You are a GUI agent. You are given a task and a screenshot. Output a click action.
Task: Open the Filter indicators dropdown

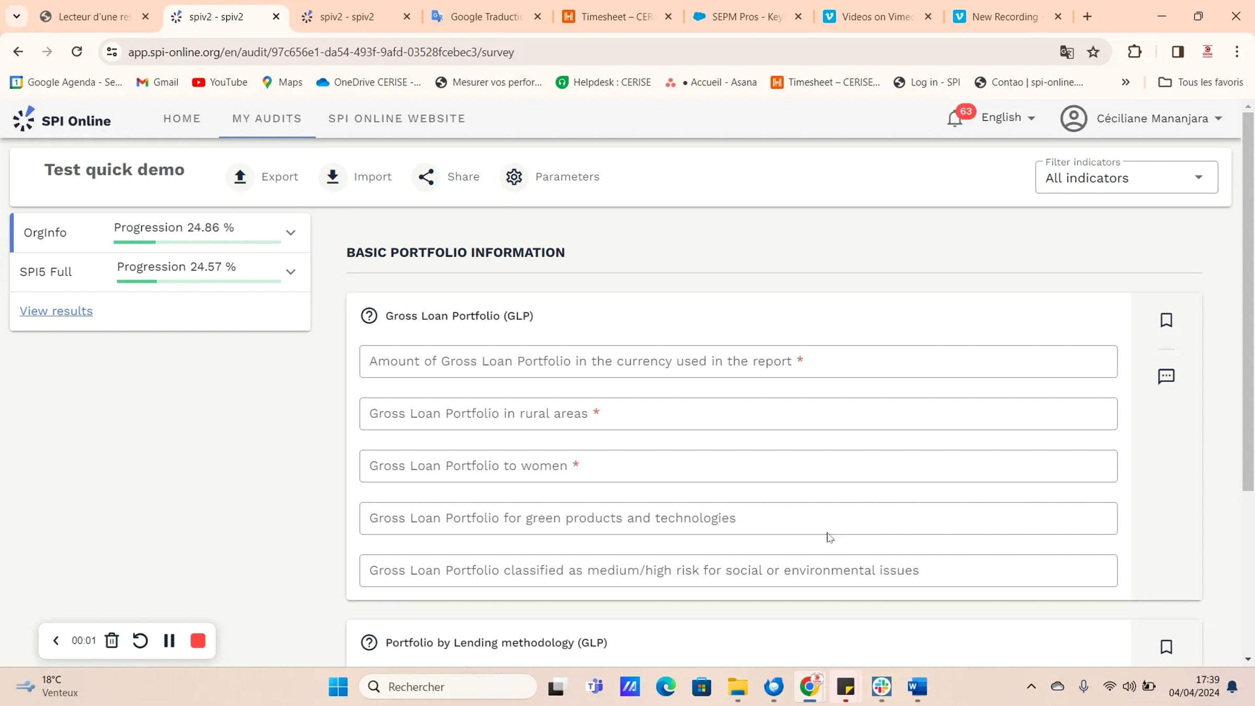tap(1126, 177)
